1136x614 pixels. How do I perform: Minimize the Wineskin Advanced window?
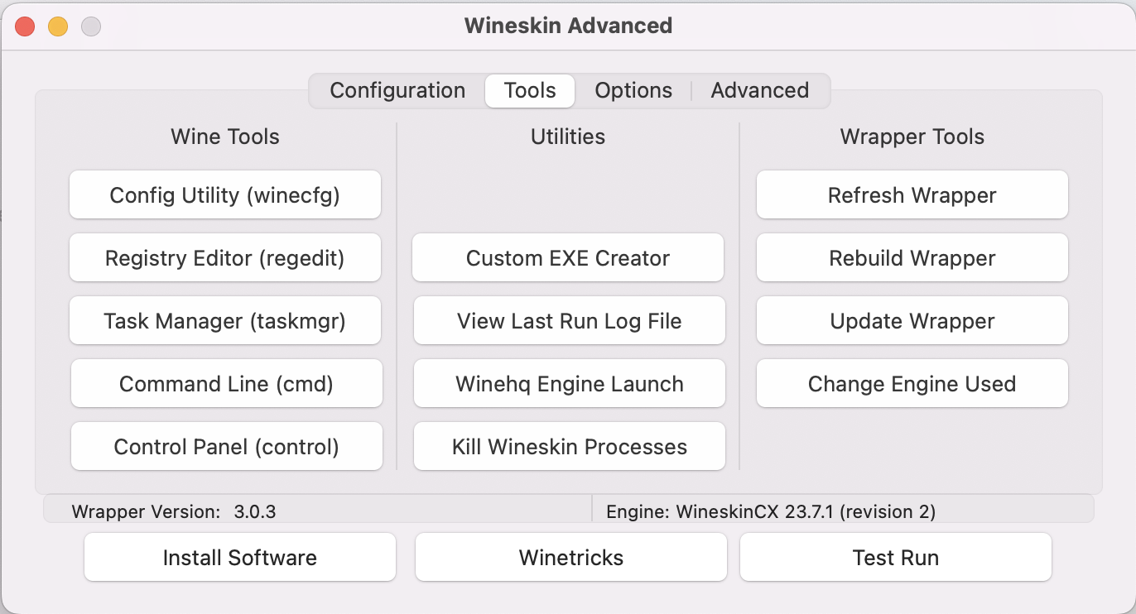58,26
